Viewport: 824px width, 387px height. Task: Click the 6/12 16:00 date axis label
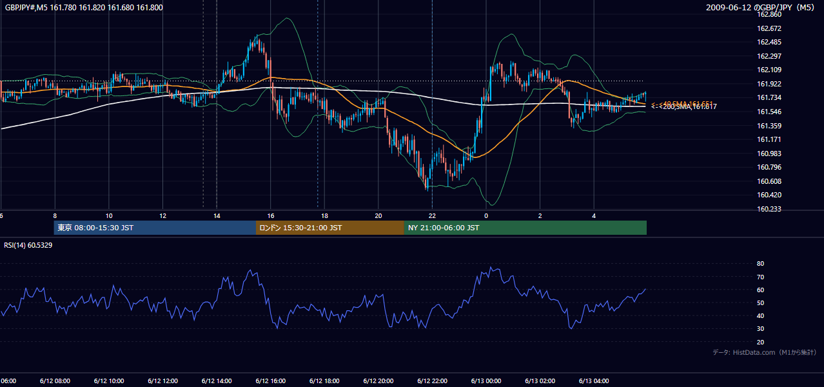[x=270, y=381]
